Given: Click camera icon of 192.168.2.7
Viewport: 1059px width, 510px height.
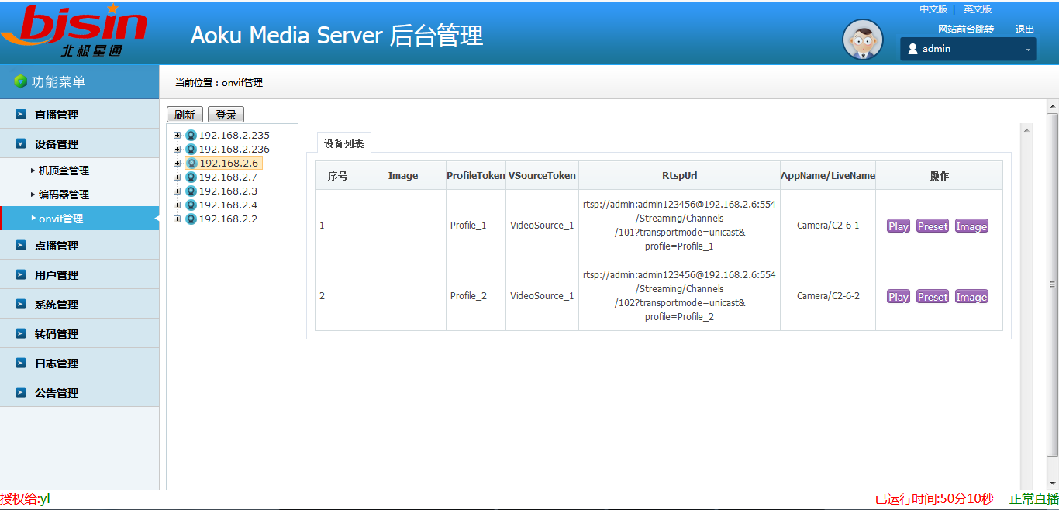Looking at the screenshot, I should (191, 177).
